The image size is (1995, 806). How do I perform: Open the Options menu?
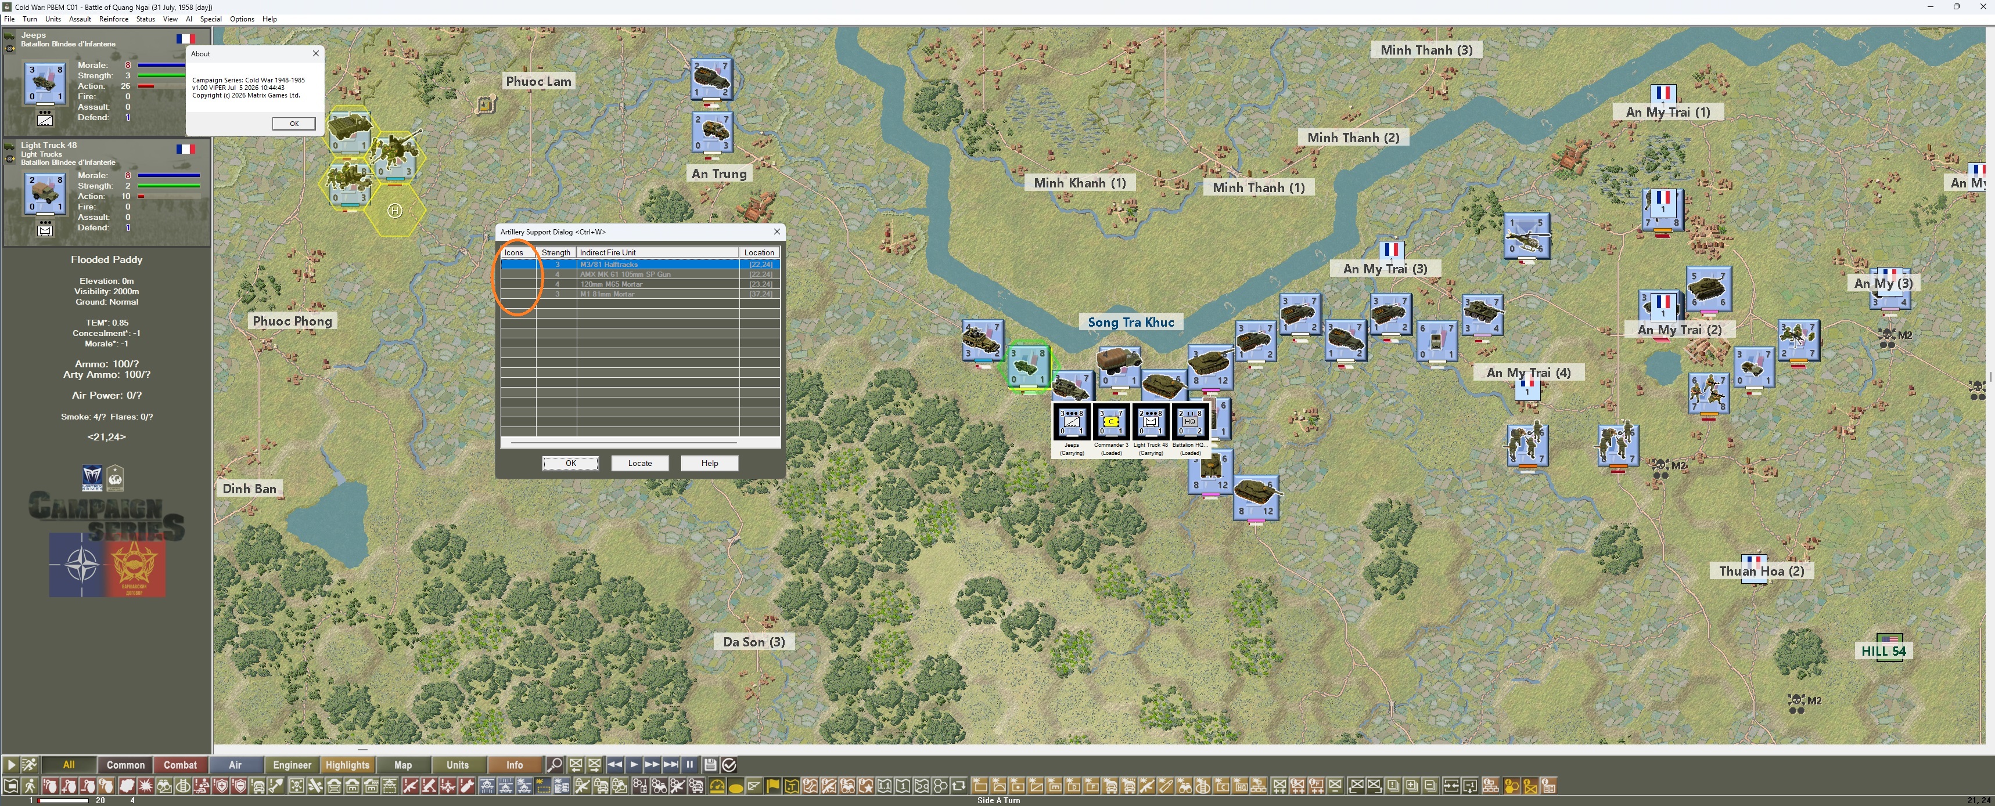click(242, 19)
